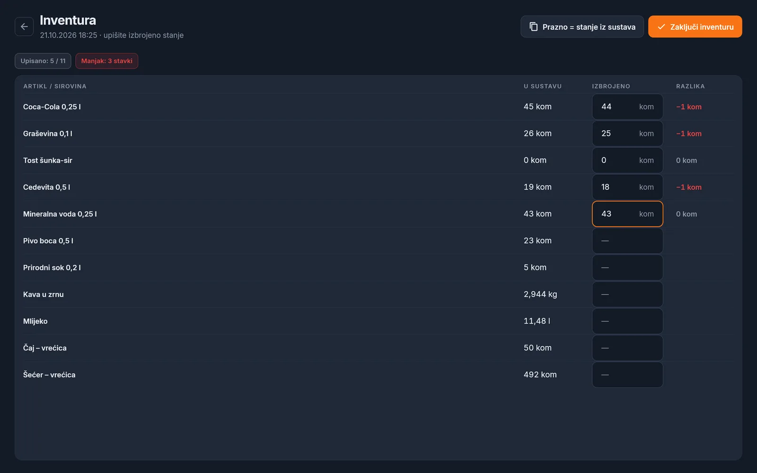Click empty count field for Čaj – vrećica

(627, 348)
